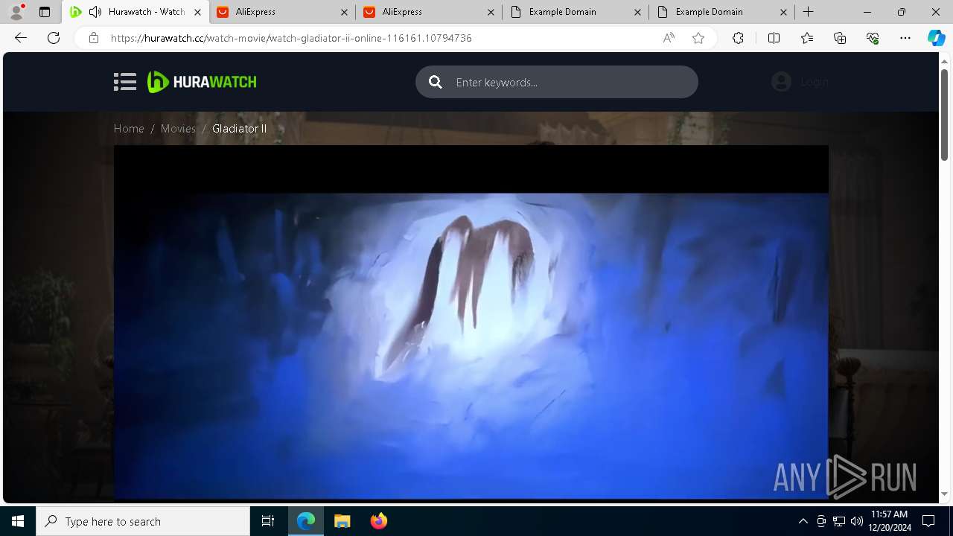Screen dimensions: 953x536
Task: Open Settings and more ellipsis menu
Action: [x=905, y=38]
